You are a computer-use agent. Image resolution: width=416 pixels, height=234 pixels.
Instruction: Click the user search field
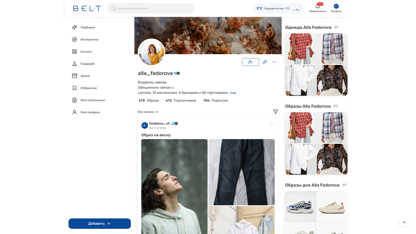[x=151, y=8]
